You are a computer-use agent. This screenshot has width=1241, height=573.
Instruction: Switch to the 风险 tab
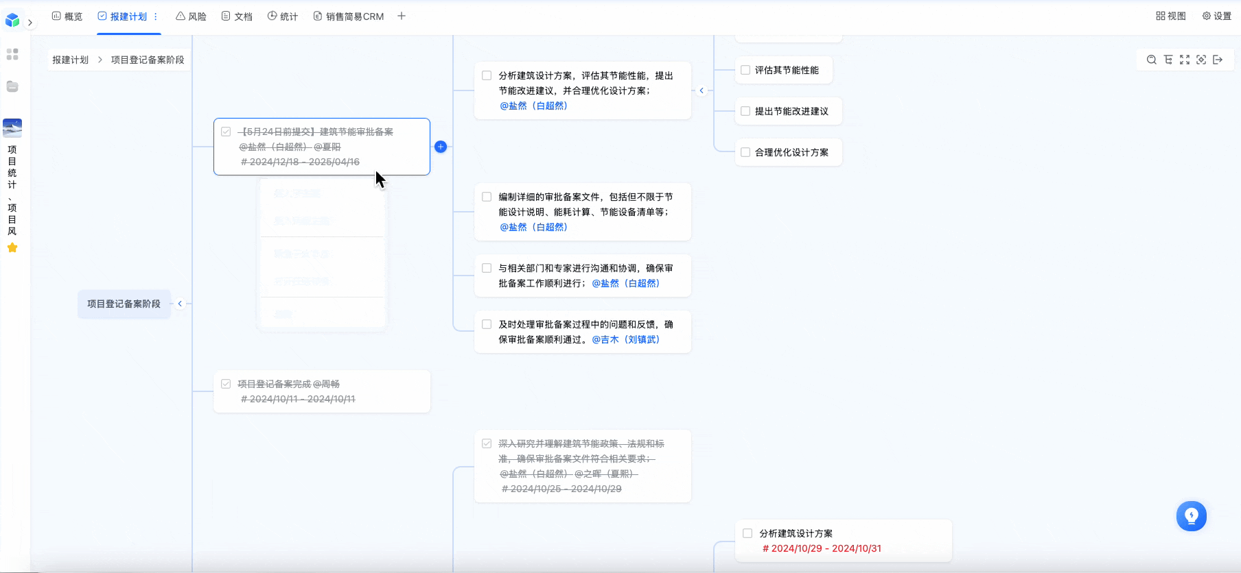[x=192, y=16]
